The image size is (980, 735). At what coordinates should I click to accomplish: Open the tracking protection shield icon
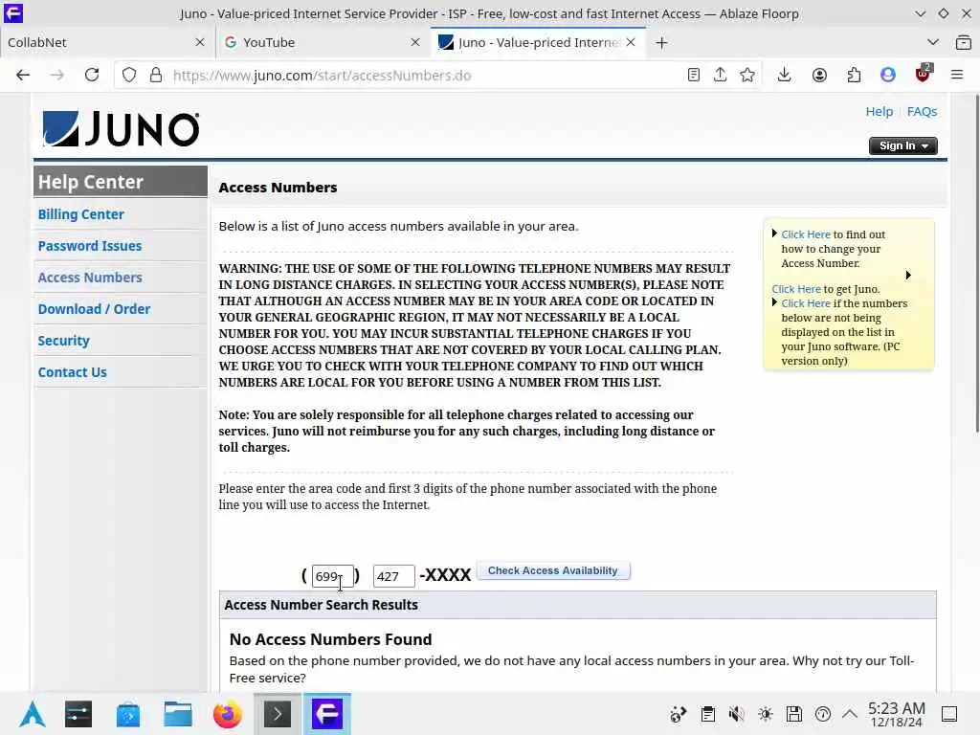tap(129, 75)
